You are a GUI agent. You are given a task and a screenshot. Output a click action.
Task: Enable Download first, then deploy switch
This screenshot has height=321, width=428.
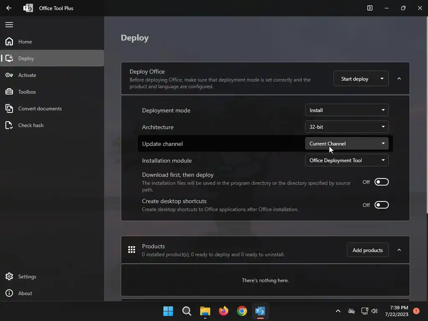[x=381, y=182]
